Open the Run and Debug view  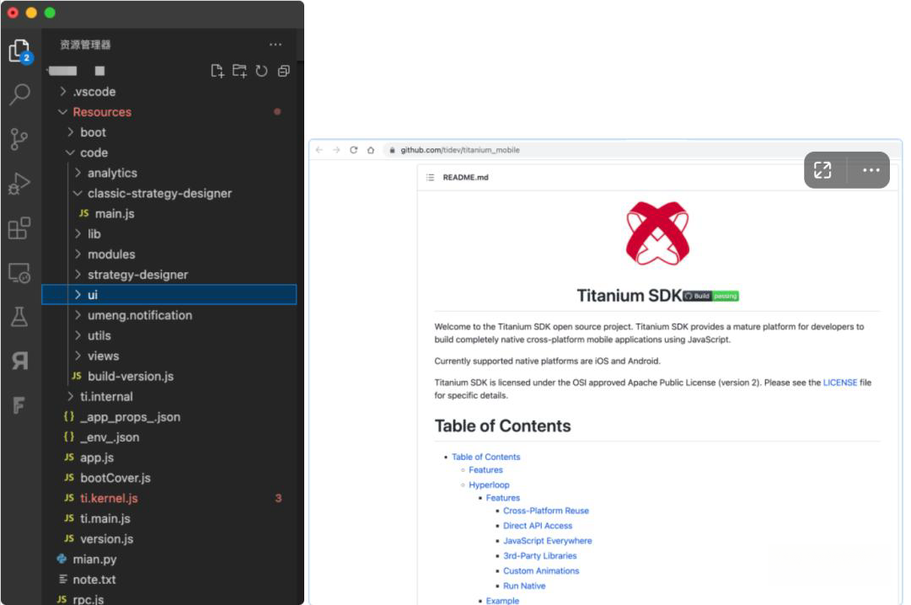(19, 184)
